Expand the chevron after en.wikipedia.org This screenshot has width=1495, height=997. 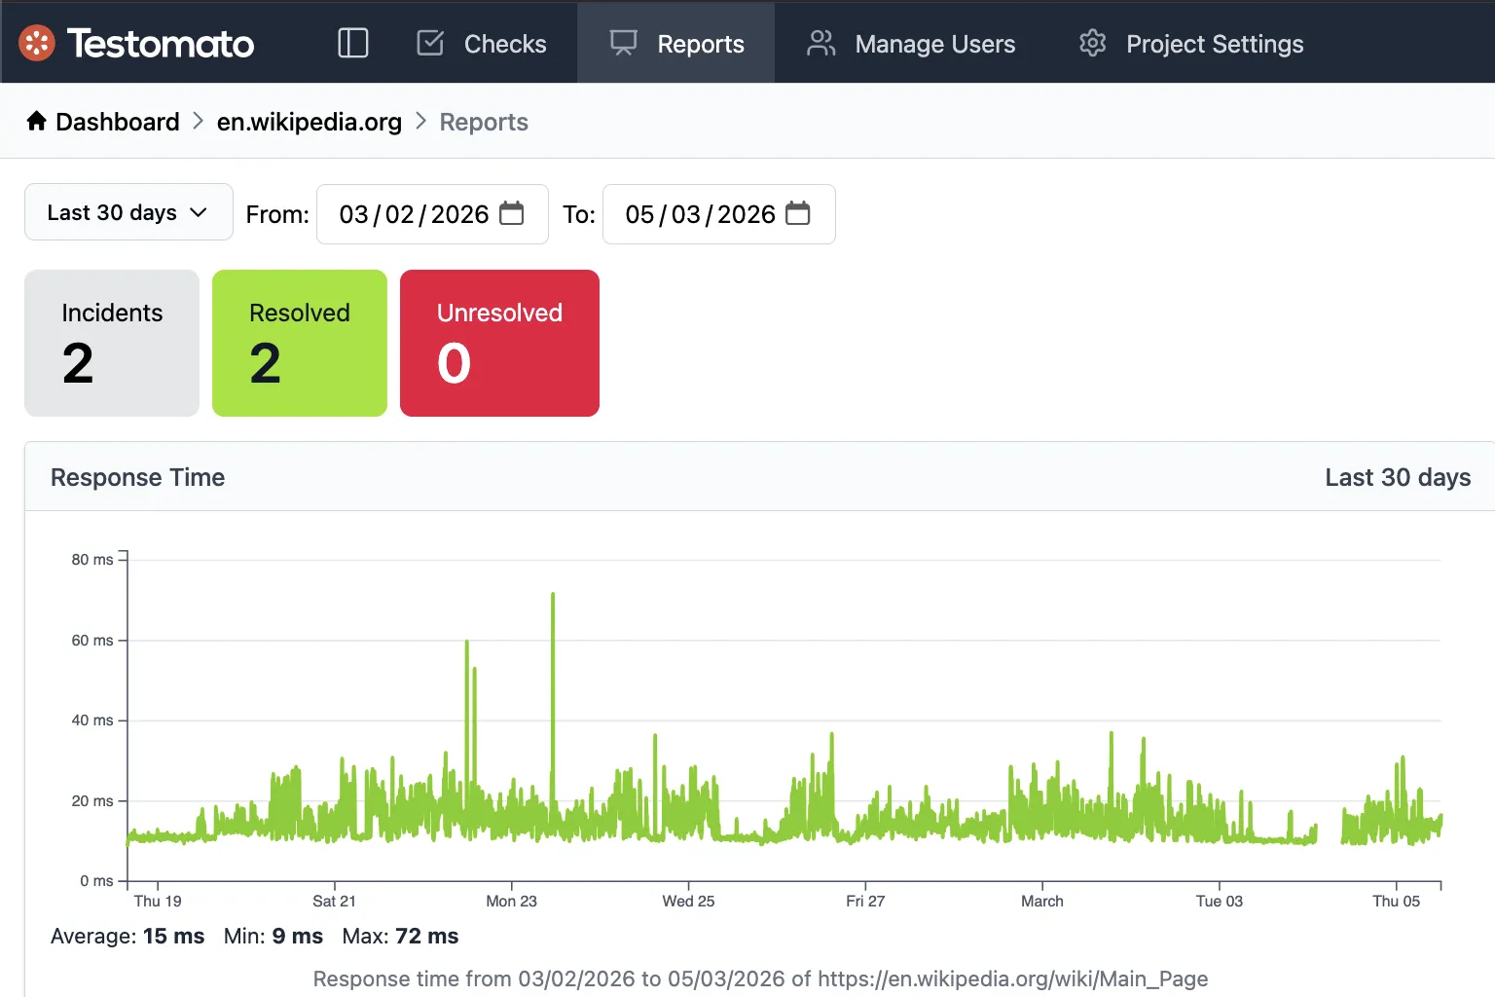(x=419, y=121)
